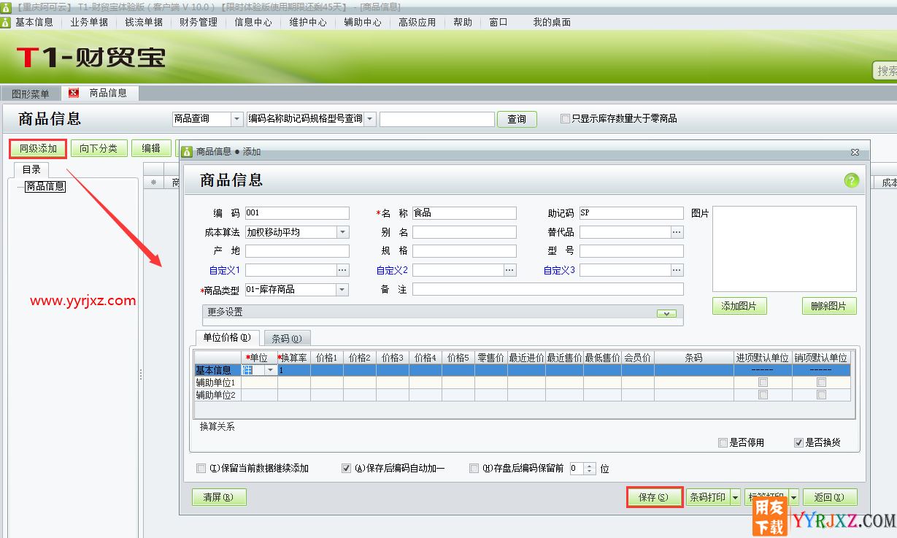
Task: Click the 同级添加 button
Action: (38, 148)
